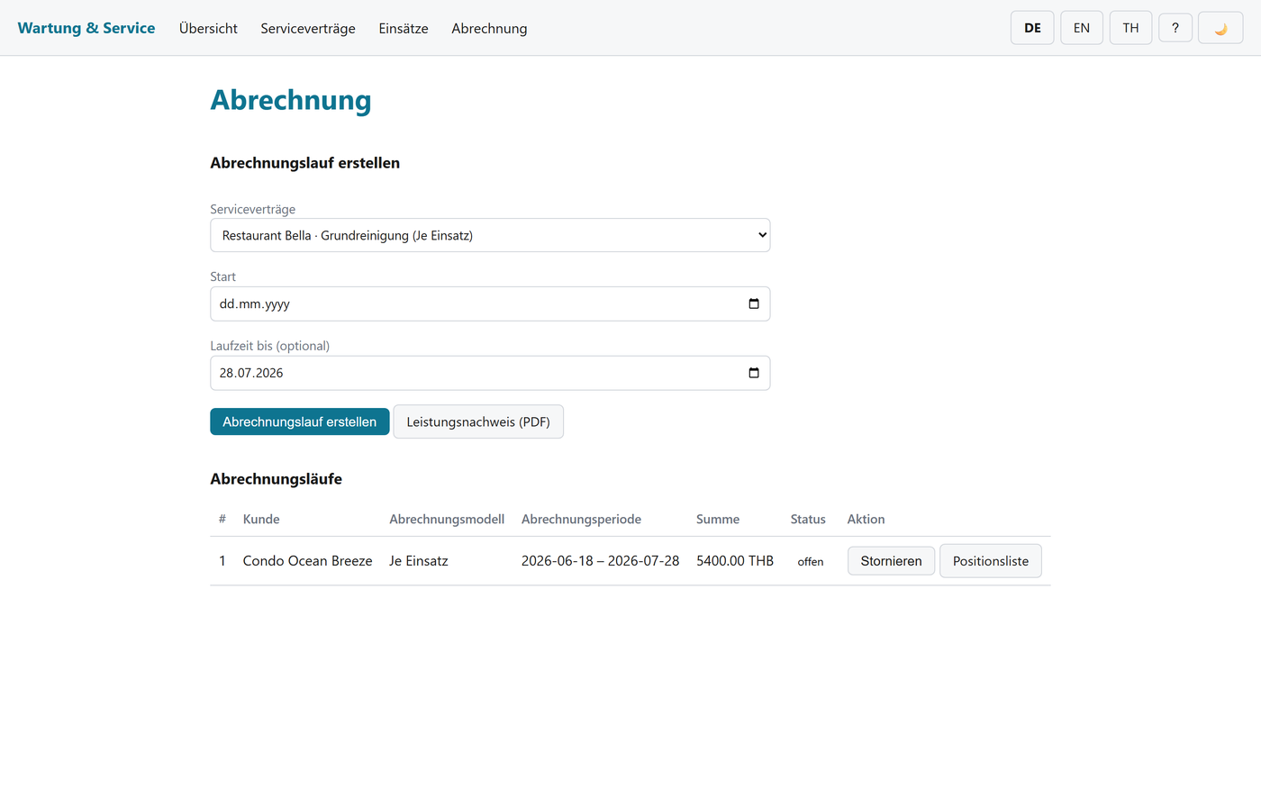Open help with the question mark button

pos(1175,28)
